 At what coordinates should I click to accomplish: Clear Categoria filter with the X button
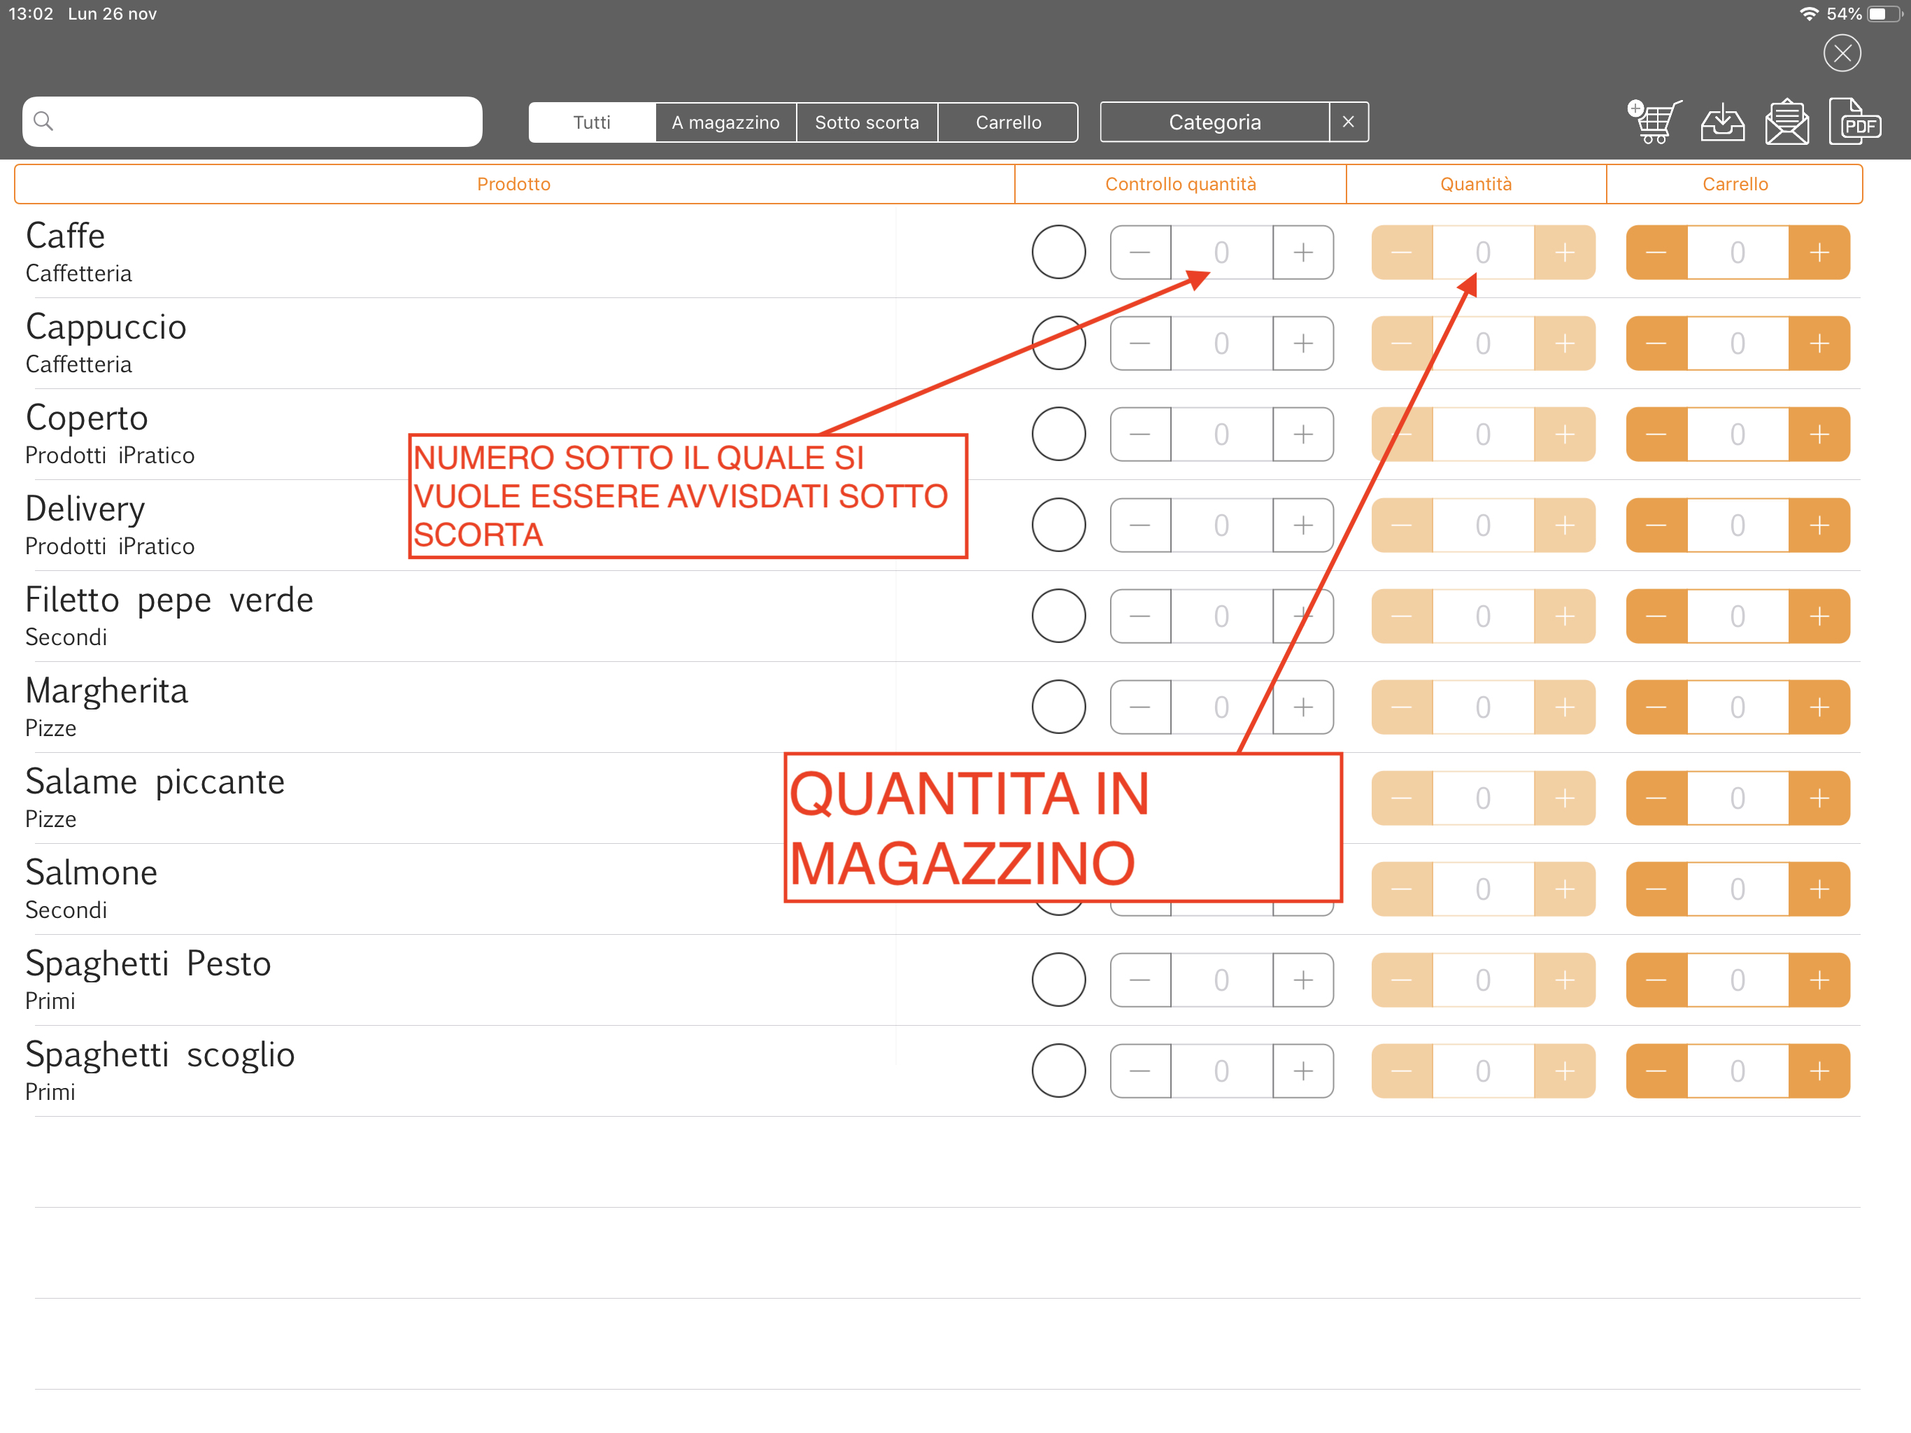(1348, 122)
